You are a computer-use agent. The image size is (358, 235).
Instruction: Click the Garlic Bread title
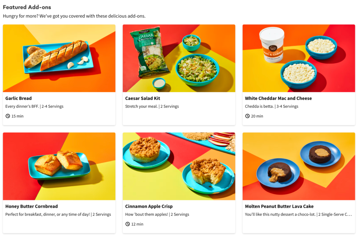point(19,98)
